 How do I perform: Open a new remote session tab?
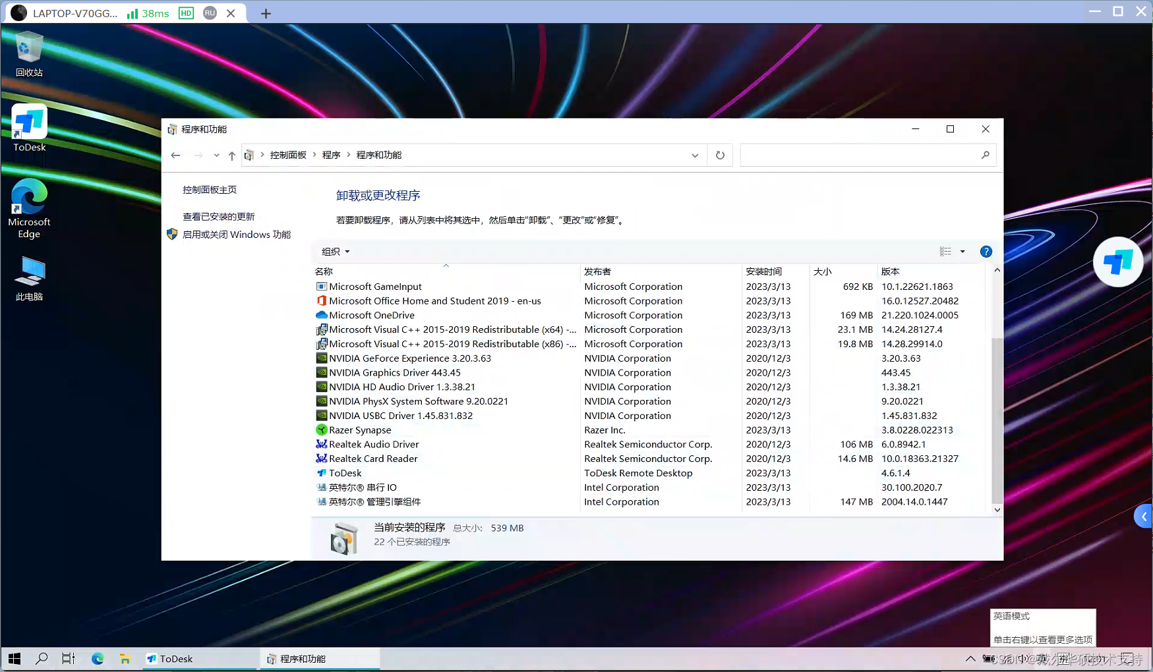click(x=266, y=13)
